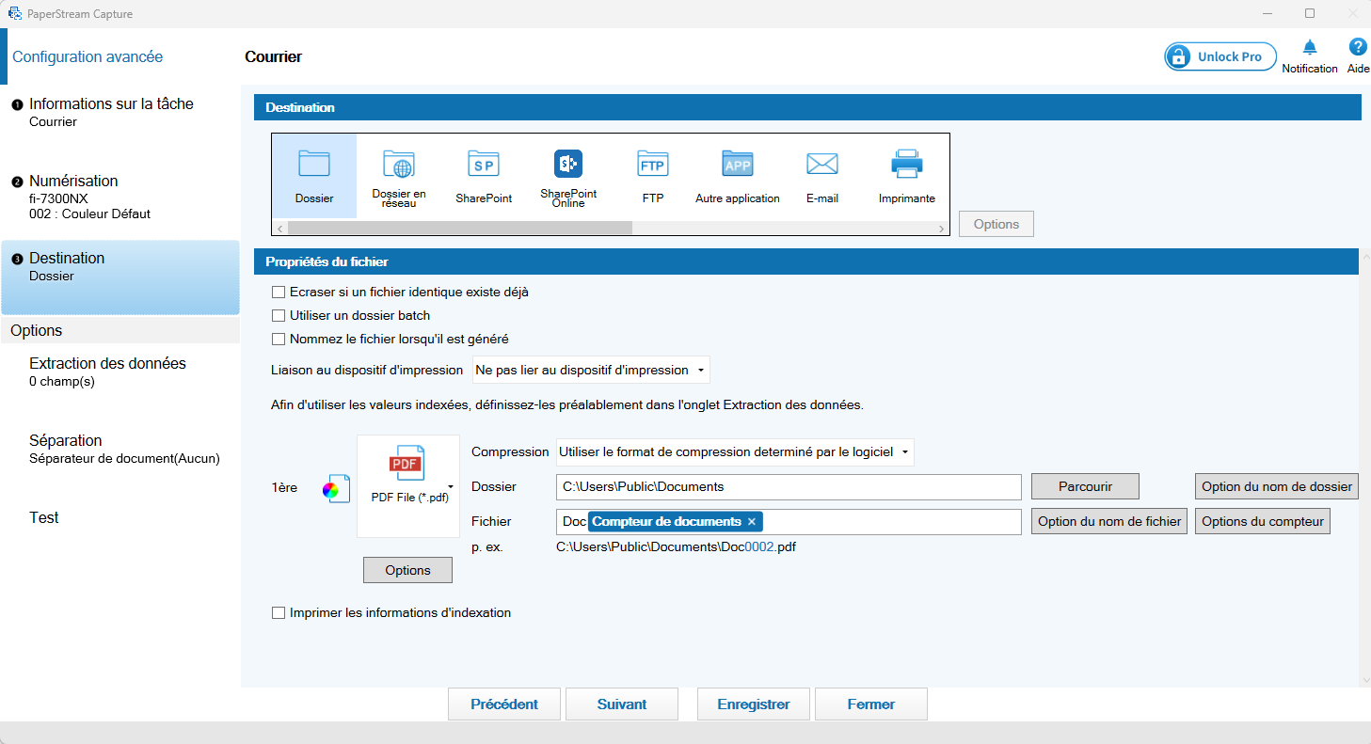This screenshot has height=744, width=1371.
Task: Expand the Compression format dropdown
Action: 735,451
